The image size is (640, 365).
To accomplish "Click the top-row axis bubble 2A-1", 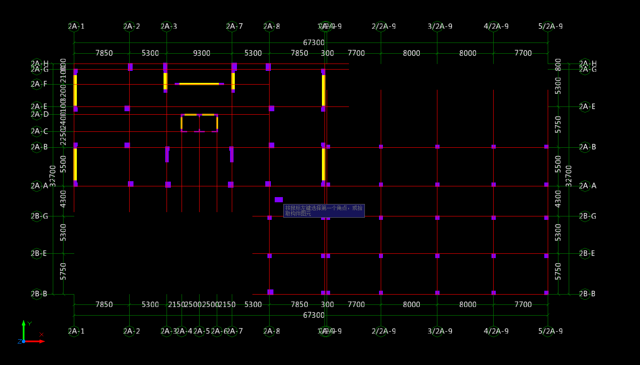I will (x=76, y=26).
